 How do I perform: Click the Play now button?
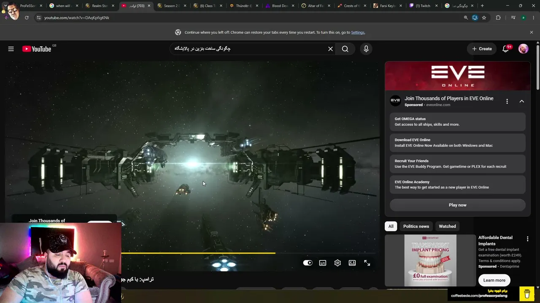[458, 205]
